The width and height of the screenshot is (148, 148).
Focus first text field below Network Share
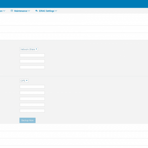point(32,55)
